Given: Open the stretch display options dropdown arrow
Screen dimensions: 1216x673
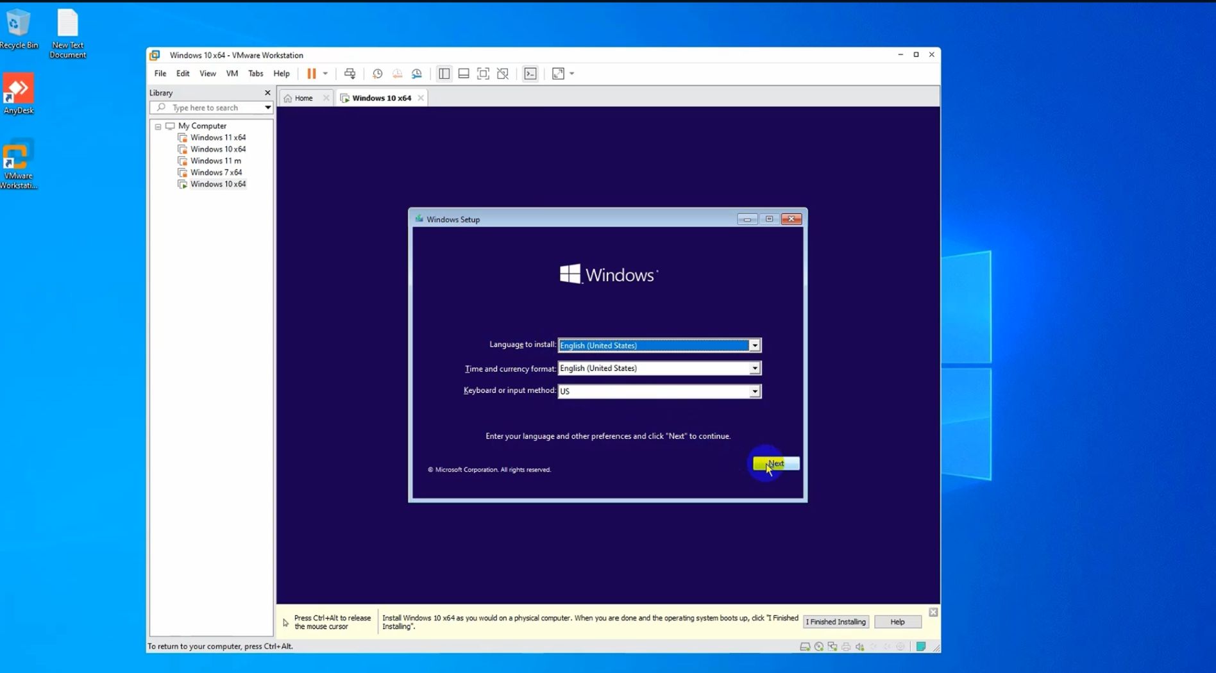Looking at the screenshot, I should point(572,74).
